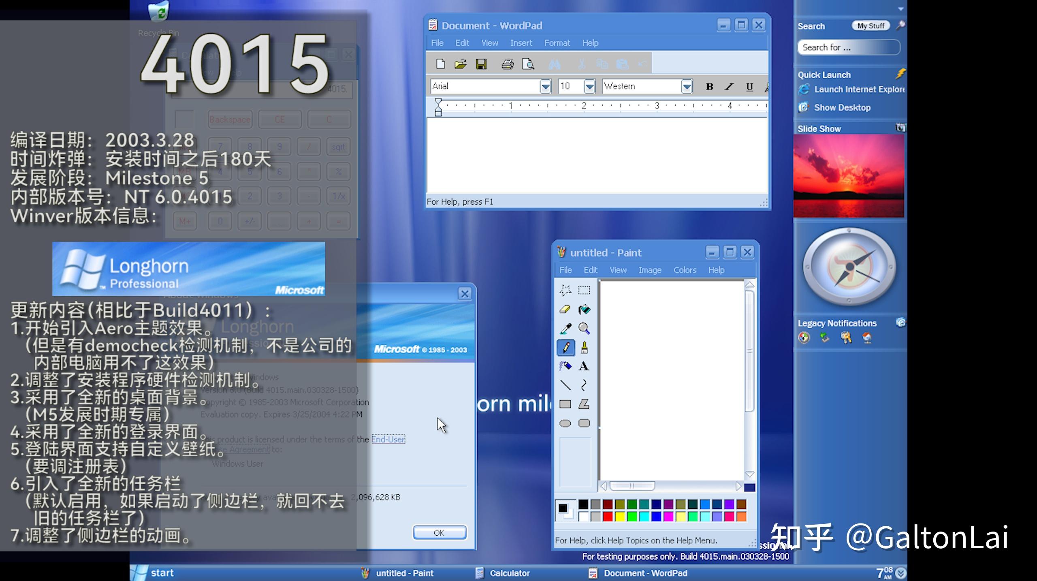Click the search magnifier icon in sidebar
Screen dimensions: 1037x581
900,26
